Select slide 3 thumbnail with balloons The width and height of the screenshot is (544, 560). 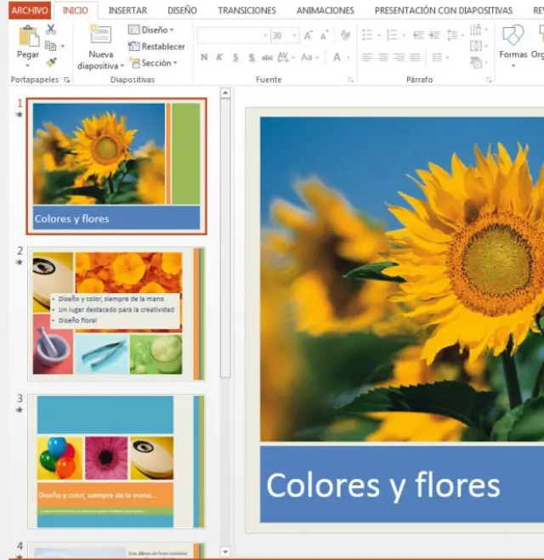[x=116, y=461]
